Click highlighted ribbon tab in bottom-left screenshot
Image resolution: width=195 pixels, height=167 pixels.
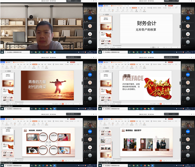(34, 121)
